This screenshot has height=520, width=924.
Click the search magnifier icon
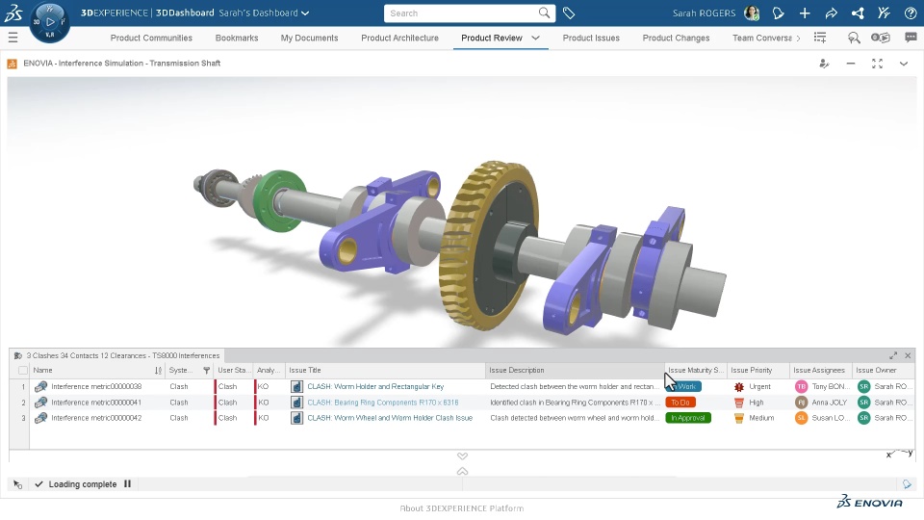(x=544, y=13)
